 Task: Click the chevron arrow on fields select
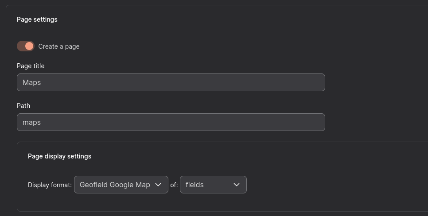pos(237,185)
